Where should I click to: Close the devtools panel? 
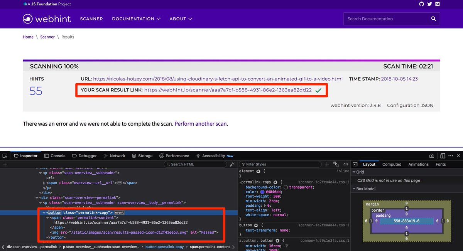[x=458, y=156]
